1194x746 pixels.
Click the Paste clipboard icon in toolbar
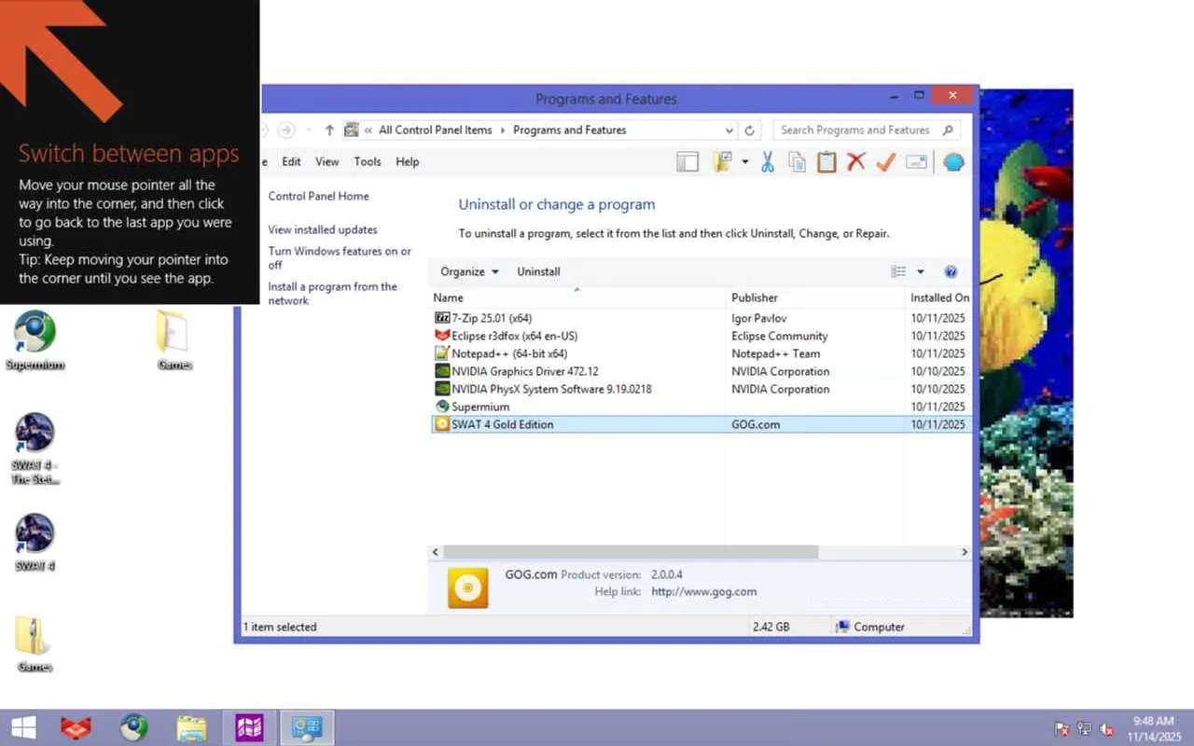click(826, 162)
